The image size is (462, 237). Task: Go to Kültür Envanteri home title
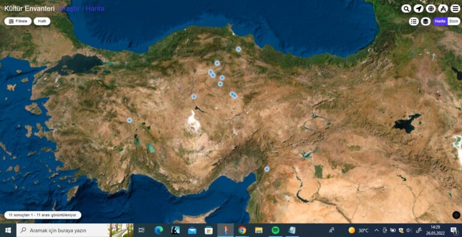click(29, 8)
